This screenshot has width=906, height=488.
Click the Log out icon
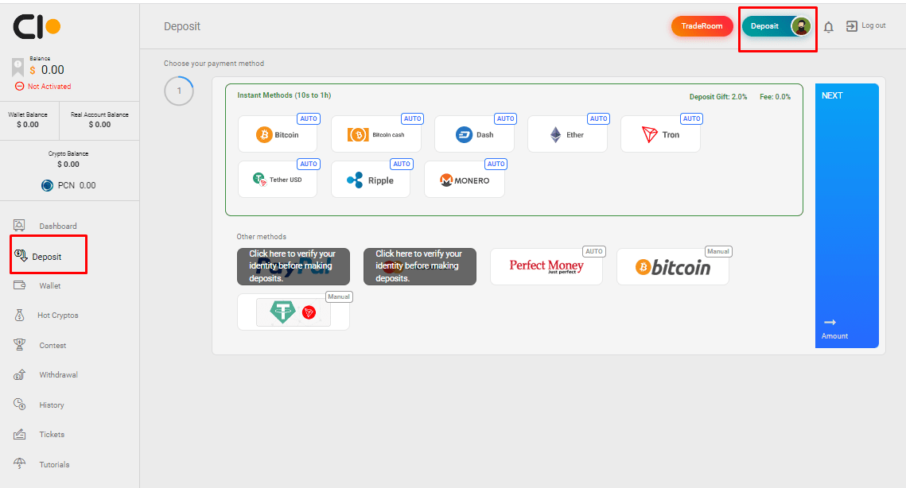(851, 26)
